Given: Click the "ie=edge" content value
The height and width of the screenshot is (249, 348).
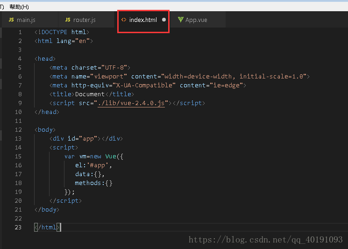Looking at the screenshot, I should 226,85.
